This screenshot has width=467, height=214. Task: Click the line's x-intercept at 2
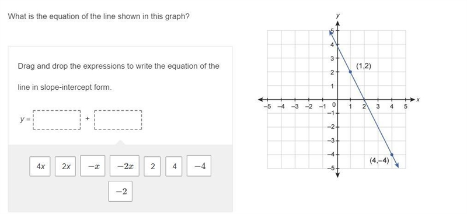pyautogui.click(x=364, y=99)
